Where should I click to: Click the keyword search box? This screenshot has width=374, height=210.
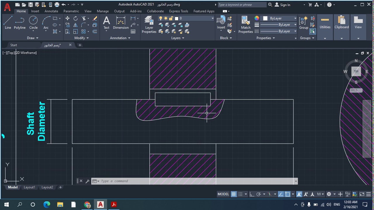(242, 5)
